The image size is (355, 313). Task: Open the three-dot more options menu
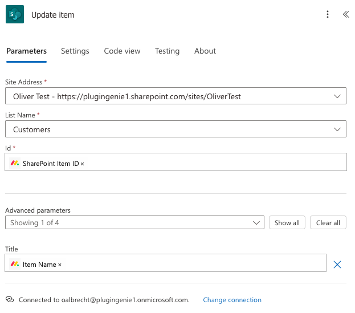328,14
